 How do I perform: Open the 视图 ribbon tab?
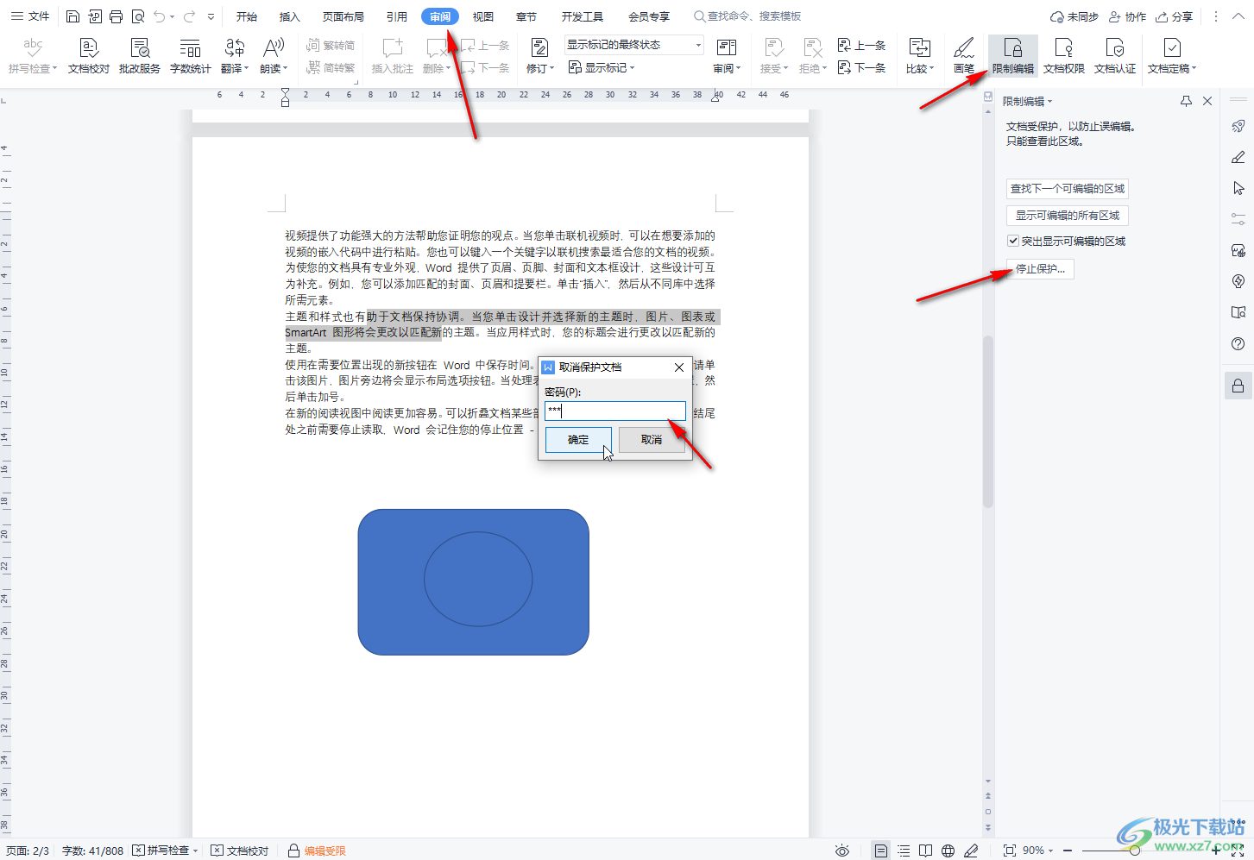coord(483,16)
